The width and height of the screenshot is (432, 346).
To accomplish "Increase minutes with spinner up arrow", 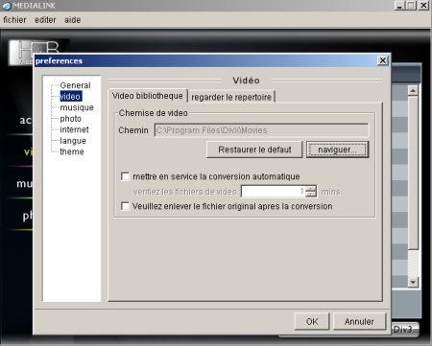I will pos(310,189).
